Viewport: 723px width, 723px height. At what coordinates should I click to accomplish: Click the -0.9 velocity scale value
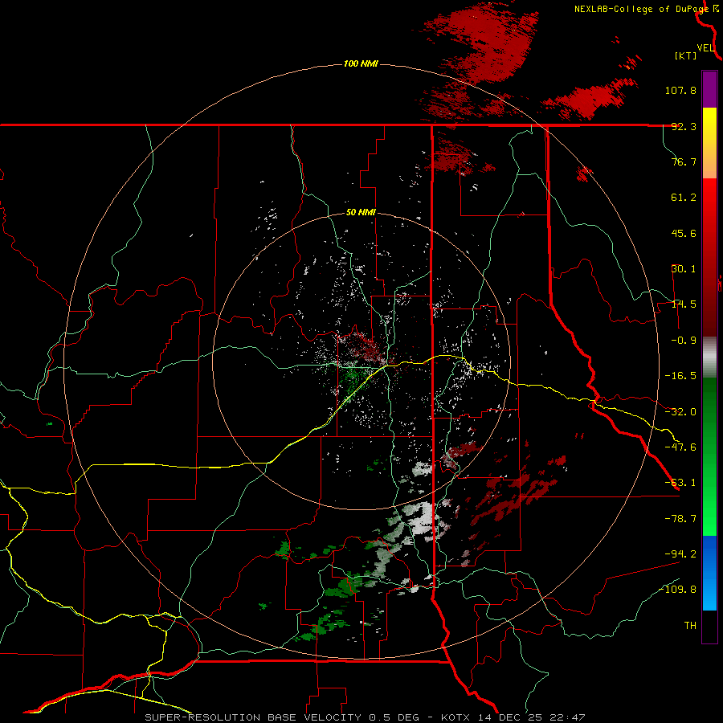pos(684,341)
